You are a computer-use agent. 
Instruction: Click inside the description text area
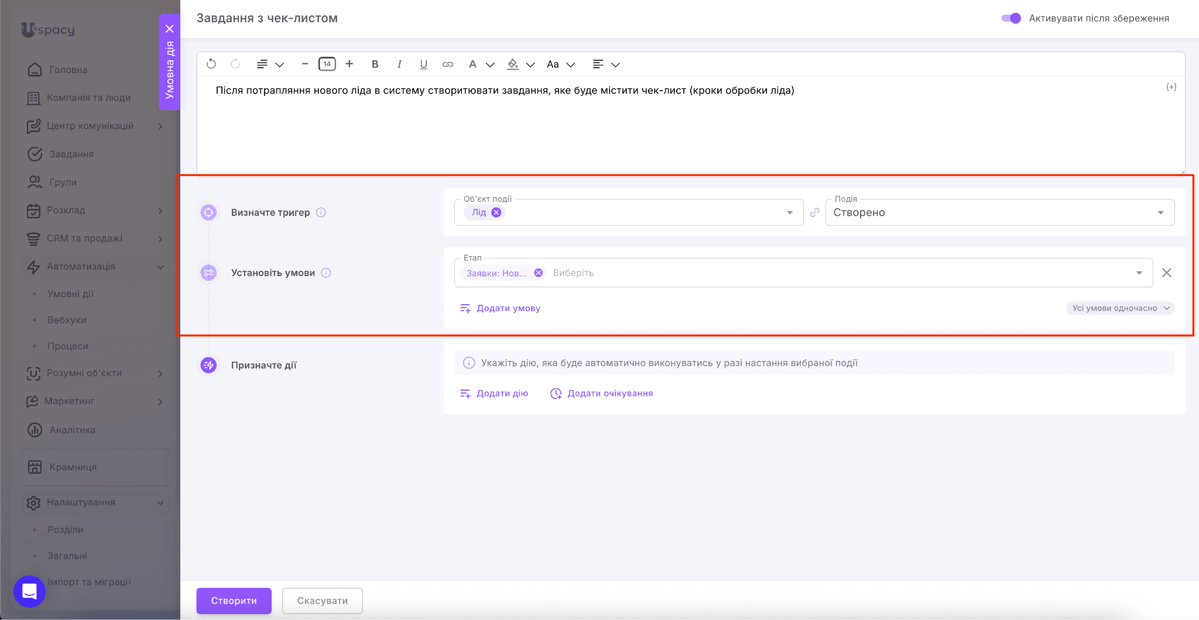(691, 129)
